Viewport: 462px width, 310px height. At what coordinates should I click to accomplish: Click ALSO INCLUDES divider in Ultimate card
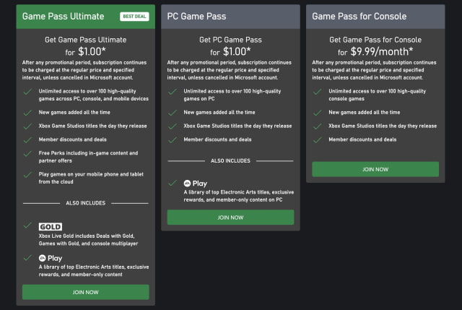tap(86, 203)
